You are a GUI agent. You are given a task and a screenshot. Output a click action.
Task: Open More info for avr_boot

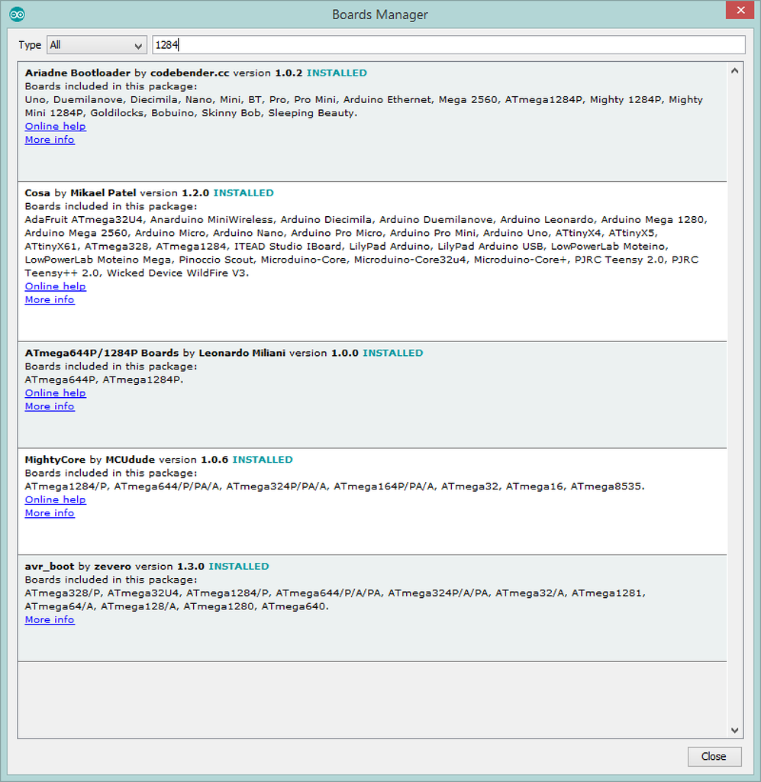click(50, 620)
